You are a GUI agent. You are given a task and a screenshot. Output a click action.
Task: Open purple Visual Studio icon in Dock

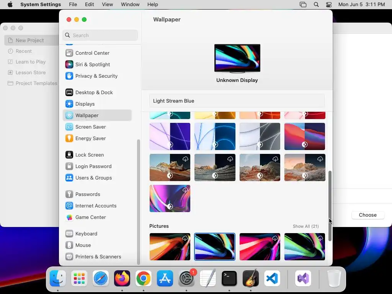click(x=303, y=279)
